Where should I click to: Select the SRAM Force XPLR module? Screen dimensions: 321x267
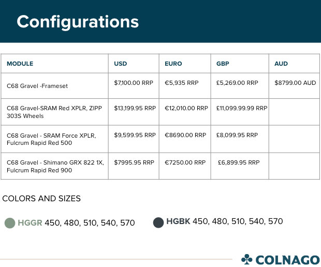pyautogui.click(x=51, y=139)
